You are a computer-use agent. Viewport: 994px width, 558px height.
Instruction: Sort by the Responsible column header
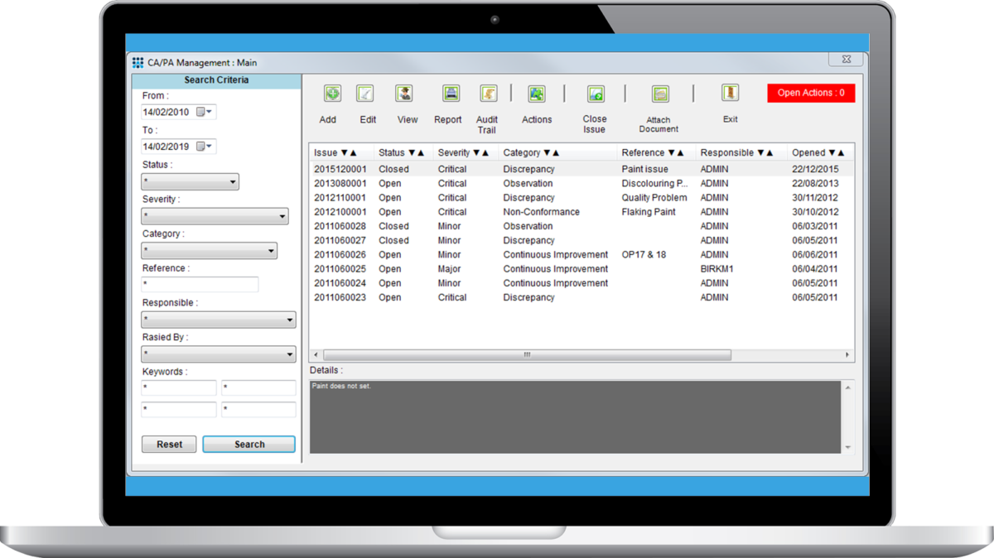pos(737,153)
